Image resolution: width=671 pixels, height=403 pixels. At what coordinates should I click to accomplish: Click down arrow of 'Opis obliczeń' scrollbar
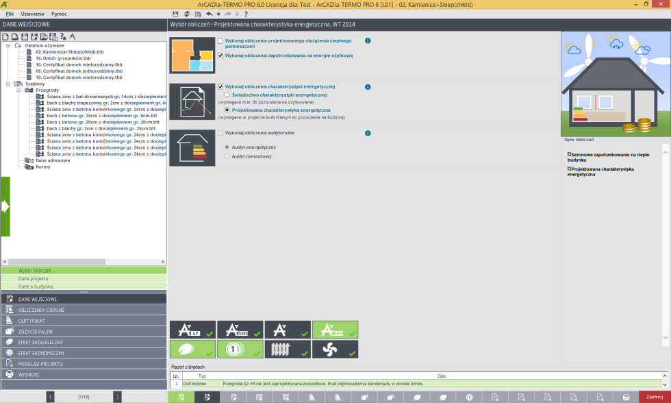click(x=666, y=337)
